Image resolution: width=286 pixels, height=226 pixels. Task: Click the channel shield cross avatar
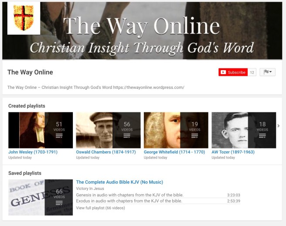tap(24, 18)
